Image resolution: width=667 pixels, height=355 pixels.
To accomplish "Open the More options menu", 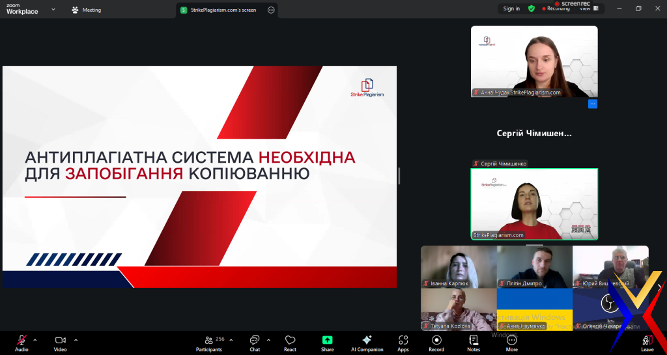I will [x=512, y=342].
